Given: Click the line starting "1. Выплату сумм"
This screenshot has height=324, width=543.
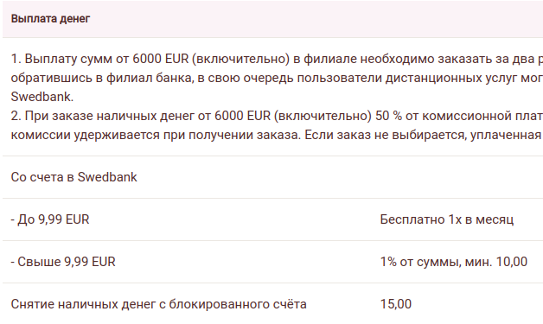Looking at the screenshot, I should [x=277, y=59].
